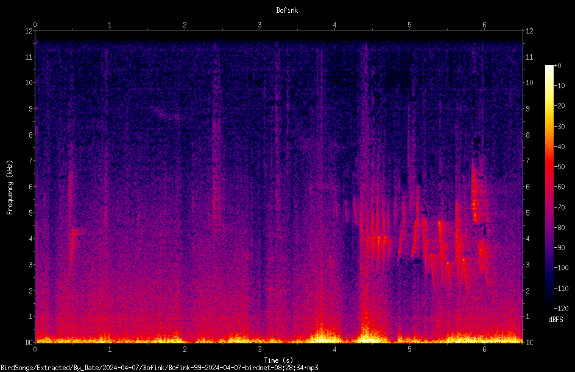Click the 6 second tick on bottom axis
The width and height of the screenshot is (575, 372).
point(484,349)
